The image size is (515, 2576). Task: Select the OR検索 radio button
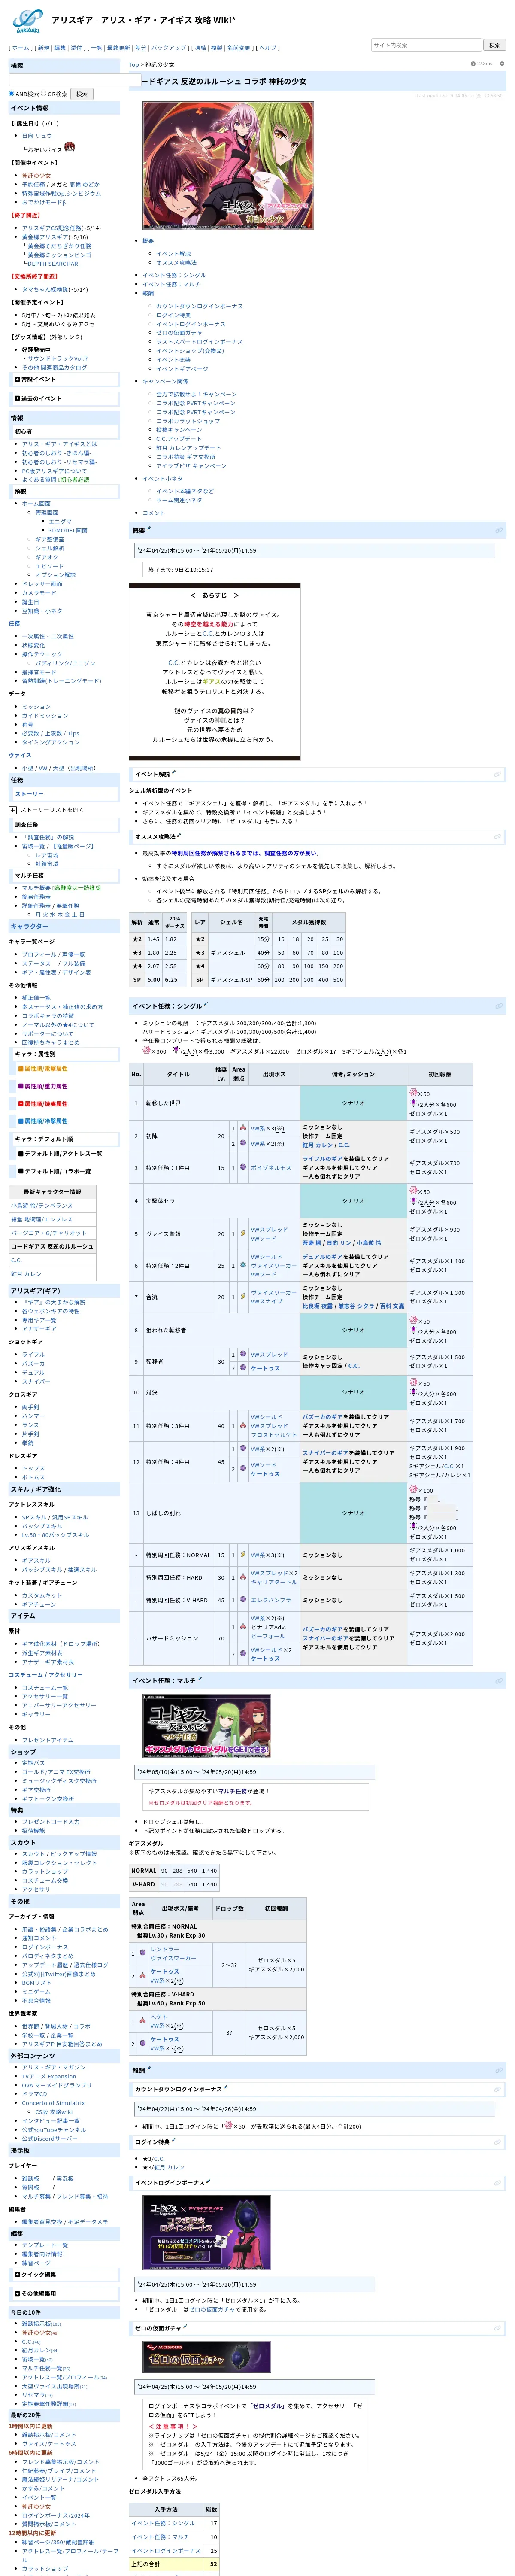44,94
